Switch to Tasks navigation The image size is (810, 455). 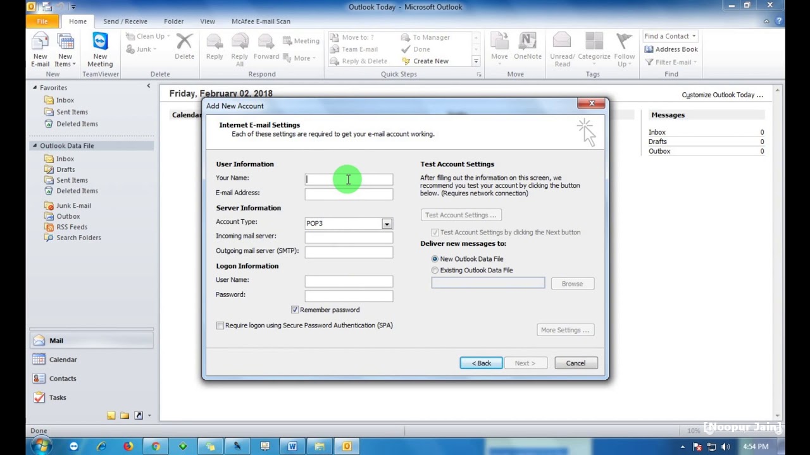[x=92, y=397]
